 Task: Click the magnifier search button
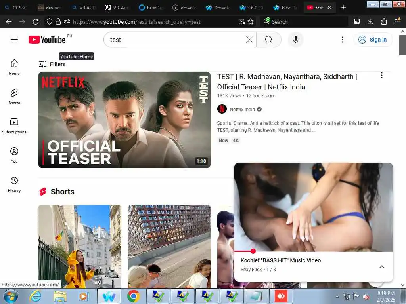click(x=269, y=40)
